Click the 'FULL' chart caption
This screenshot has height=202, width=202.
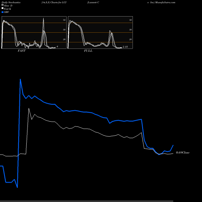88,51
